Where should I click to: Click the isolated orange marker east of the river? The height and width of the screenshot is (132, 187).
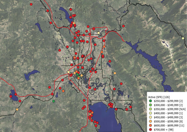[115, 73]
